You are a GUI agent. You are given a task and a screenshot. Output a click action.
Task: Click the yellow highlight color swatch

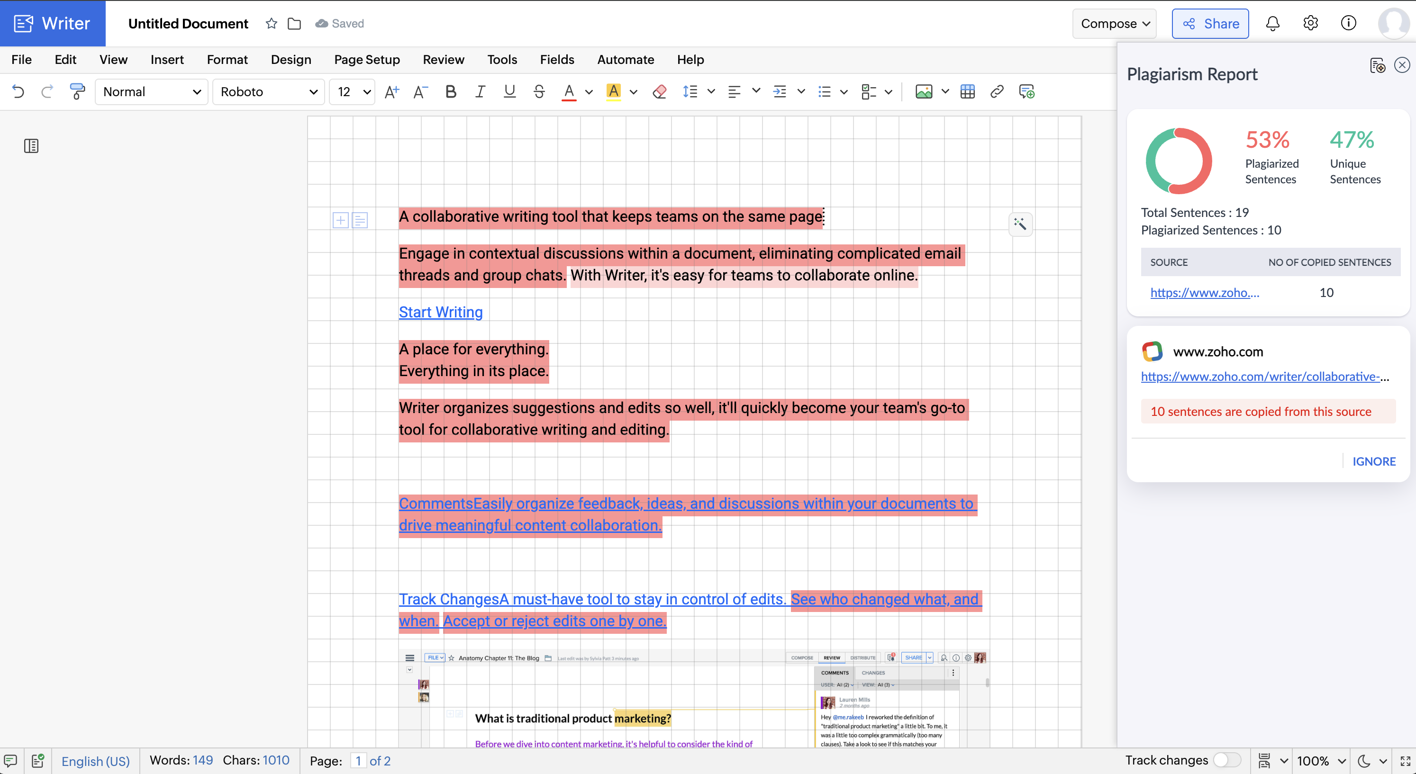613,92
